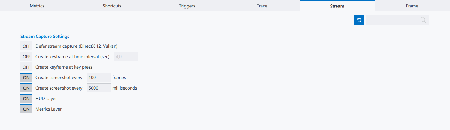The image size is (450, 130).
Task: Select the Stream tab
Action: [x=337, y=6]
